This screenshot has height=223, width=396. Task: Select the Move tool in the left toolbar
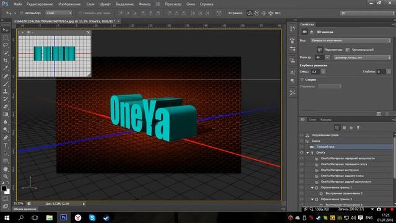click(6, 30)
